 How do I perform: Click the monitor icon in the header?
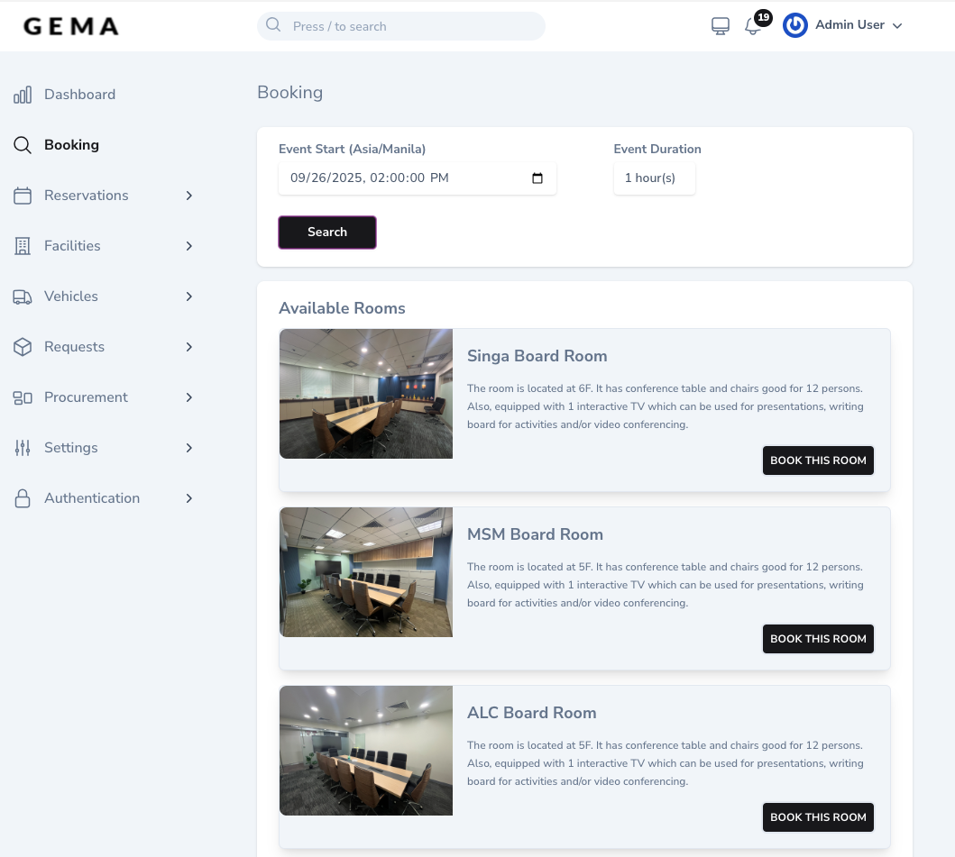719,25
